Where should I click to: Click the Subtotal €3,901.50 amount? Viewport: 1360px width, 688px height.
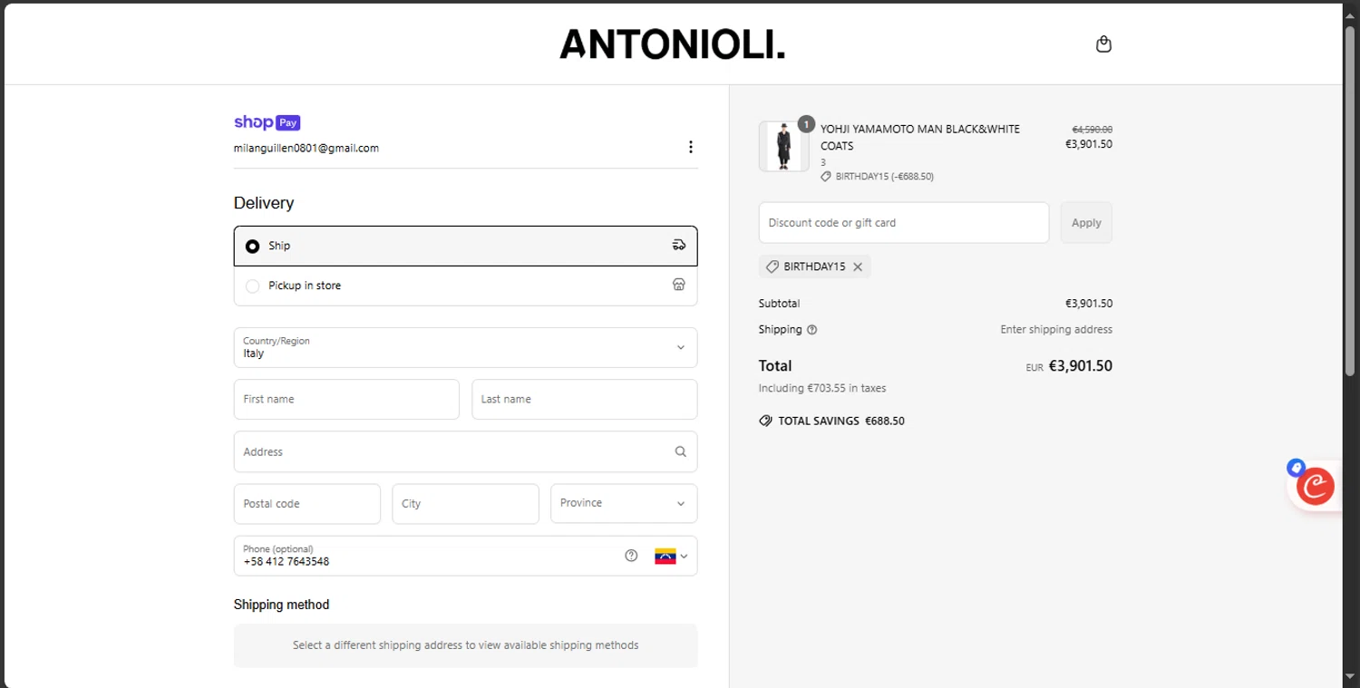[1089, 304]
